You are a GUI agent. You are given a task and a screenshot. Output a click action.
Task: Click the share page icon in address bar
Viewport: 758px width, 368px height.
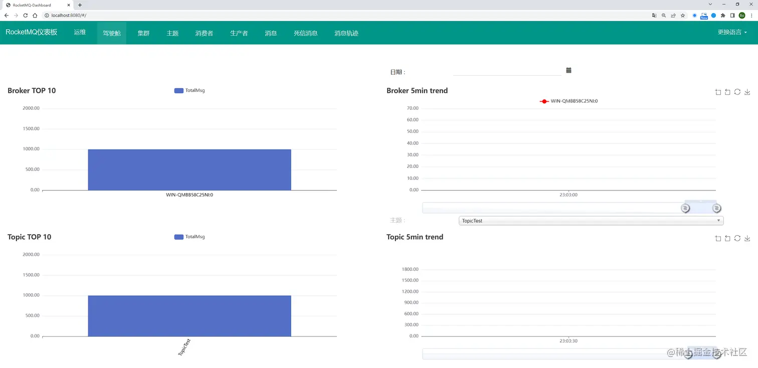(x=673, y=16)
